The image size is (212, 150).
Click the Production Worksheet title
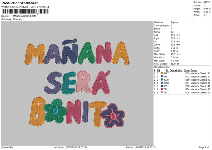click(22, 3)
